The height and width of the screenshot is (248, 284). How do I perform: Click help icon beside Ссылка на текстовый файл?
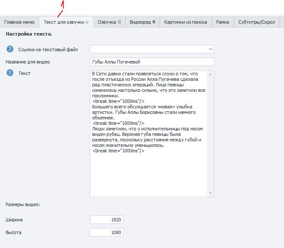click(x=10, y=49)
